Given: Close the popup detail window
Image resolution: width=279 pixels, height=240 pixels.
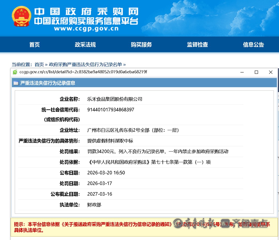Looking at the screenshot, I should coord(270,72).
